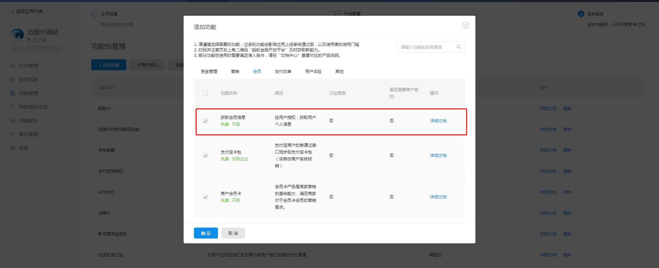Click 删除 in 新当面资金授权 row

[567, 234]
